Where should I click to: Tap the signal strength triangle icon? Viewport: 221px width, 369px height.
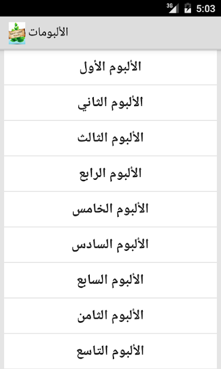[174, 9]
